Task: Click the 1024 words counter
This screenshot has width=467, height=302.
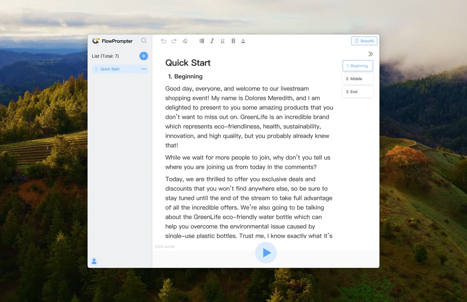Action: pos(164,246)
